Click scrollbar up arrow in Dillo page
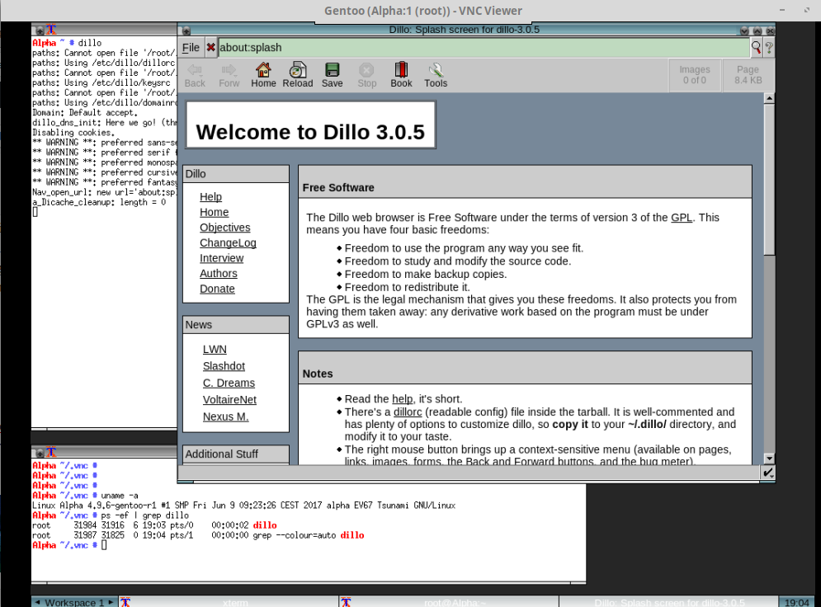 tap(769, 98)
